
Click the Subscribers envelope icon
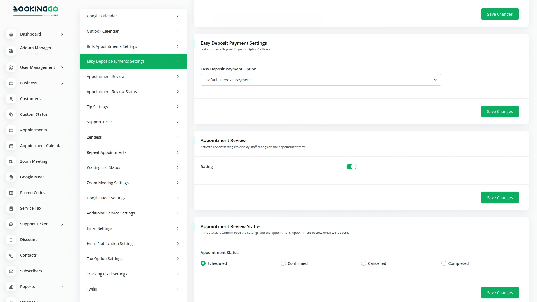coord(11,271)
